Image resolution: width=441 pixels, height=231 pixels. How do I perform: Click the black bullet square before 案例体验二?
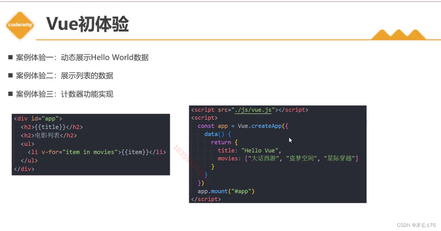[x=10, y=75]
